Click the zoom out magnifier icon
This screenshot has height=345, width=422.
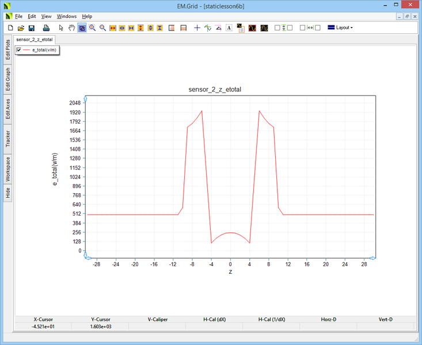[102, 28]
